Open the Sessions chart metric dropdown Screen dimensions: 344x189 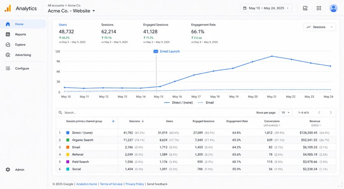point(320,27)
